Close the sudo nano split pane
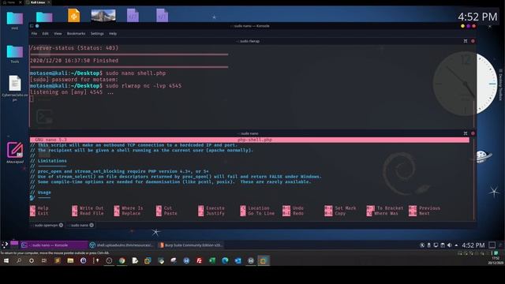Screen dimensions: 505x284 point(473,133)
